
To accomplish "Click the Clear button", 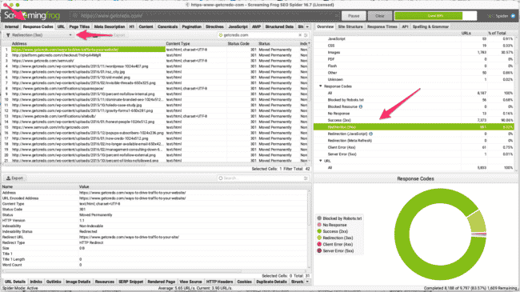I will coord(379,16).
